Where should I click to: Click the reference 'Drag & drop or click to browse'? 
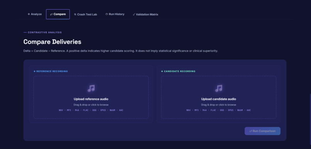pos(91,105)
